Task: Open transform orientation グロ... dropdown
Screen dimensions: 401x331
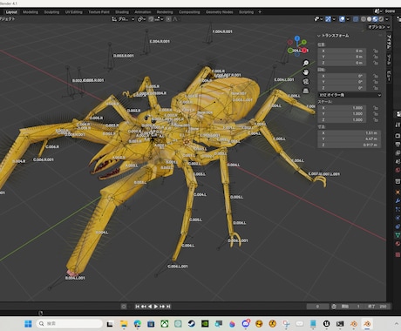Action: (123, 19)
